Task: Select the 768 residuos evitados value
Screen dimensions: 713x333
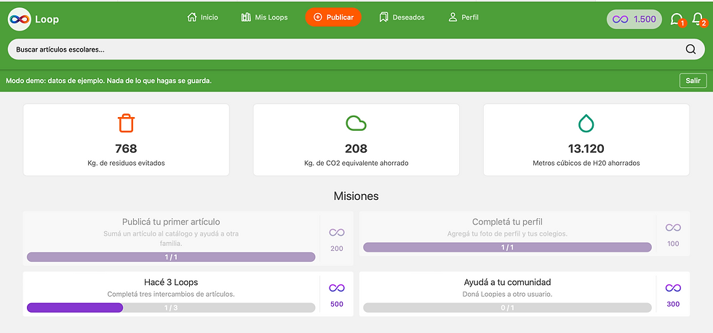Action: click(x=126, y=148)
